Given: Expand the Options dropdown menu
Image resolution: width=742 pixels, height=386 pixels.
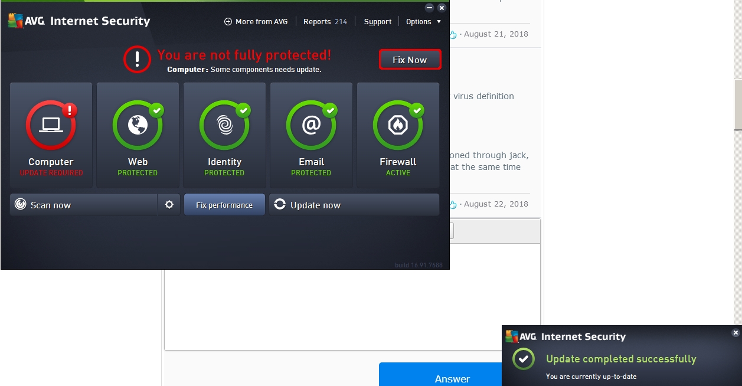Looking at the screenshot, I should tap(423, 22).
